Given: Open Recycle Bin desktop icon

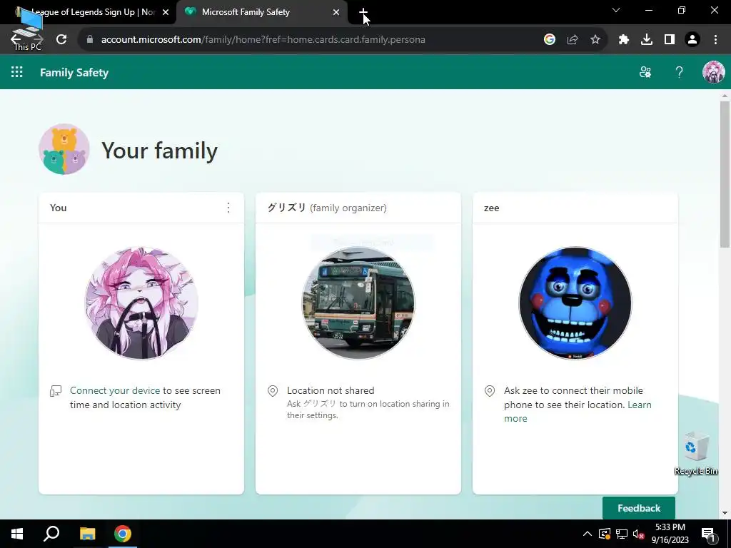Looking at the screenshot, I should [695, 453].
